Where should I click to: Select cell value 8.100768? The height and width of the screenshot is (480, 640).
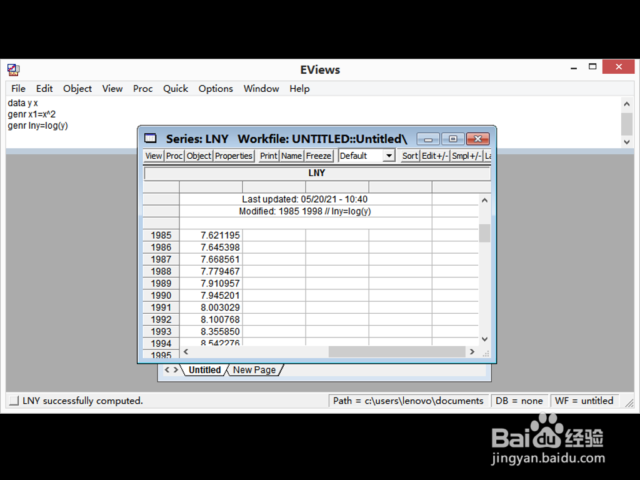coord(211,319)
